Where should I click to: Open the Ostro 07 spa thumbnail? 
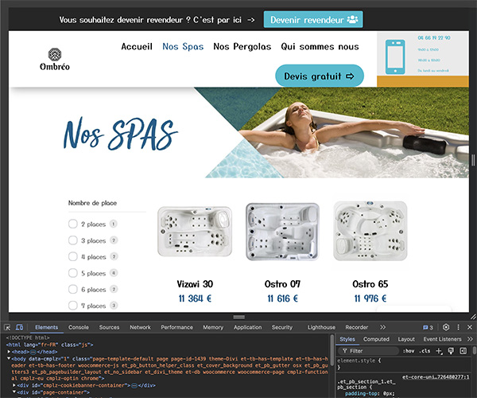282,232
